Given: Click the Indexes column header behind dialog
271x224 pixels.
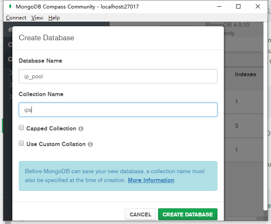Looking at the screenshot, I should [246, 74].
